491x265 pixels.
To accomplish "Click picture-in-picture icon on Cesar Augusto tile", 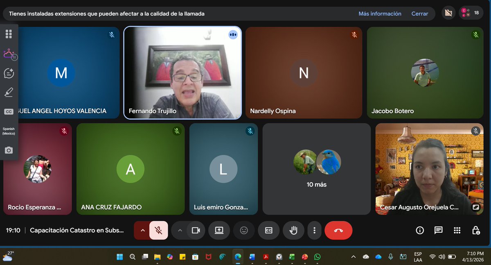I will pyautogui.click(x=475, y=207).
